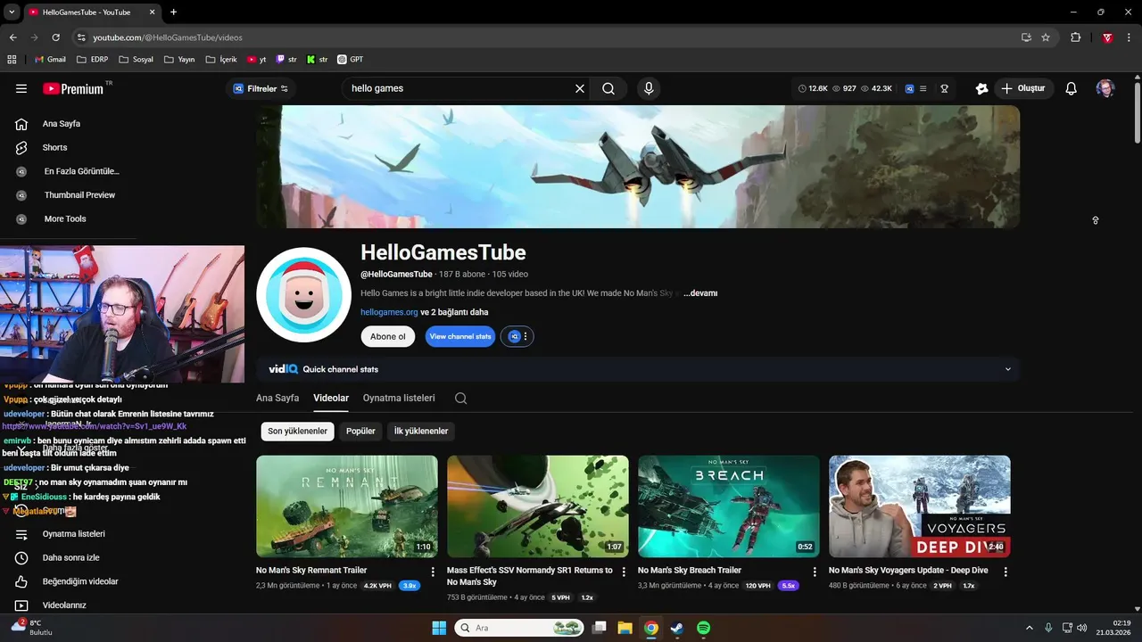Open options for Voyagers Deep Dive video
Image resolution: width=1142 pixels, height=642 pixels.
coord(1005,572)
